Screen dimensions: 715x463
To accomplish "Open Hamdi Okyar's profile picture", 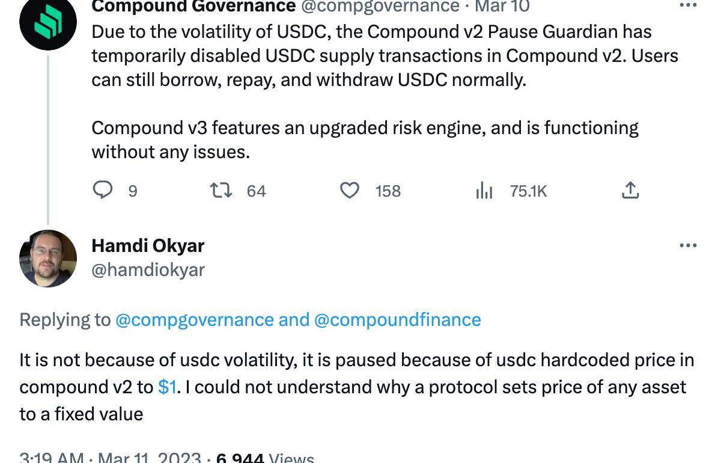I will coord(48,258).
